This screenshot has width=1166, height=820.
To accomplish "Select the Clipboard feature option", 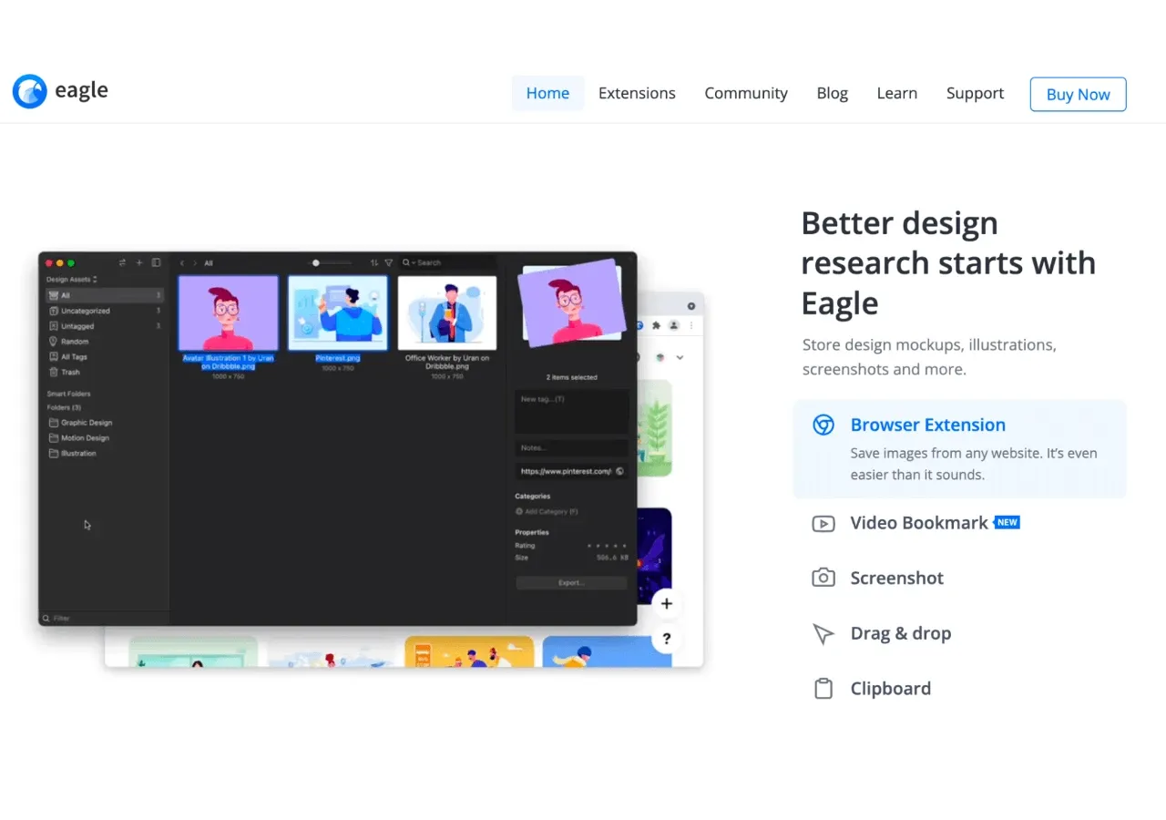I will pos(891,688).
